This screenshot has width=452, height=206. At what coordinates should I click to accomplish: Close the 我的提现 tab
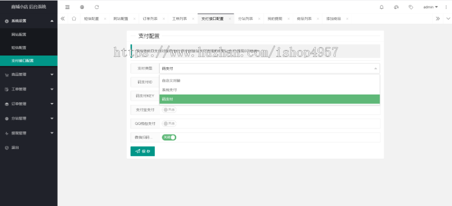pos(288,19)
